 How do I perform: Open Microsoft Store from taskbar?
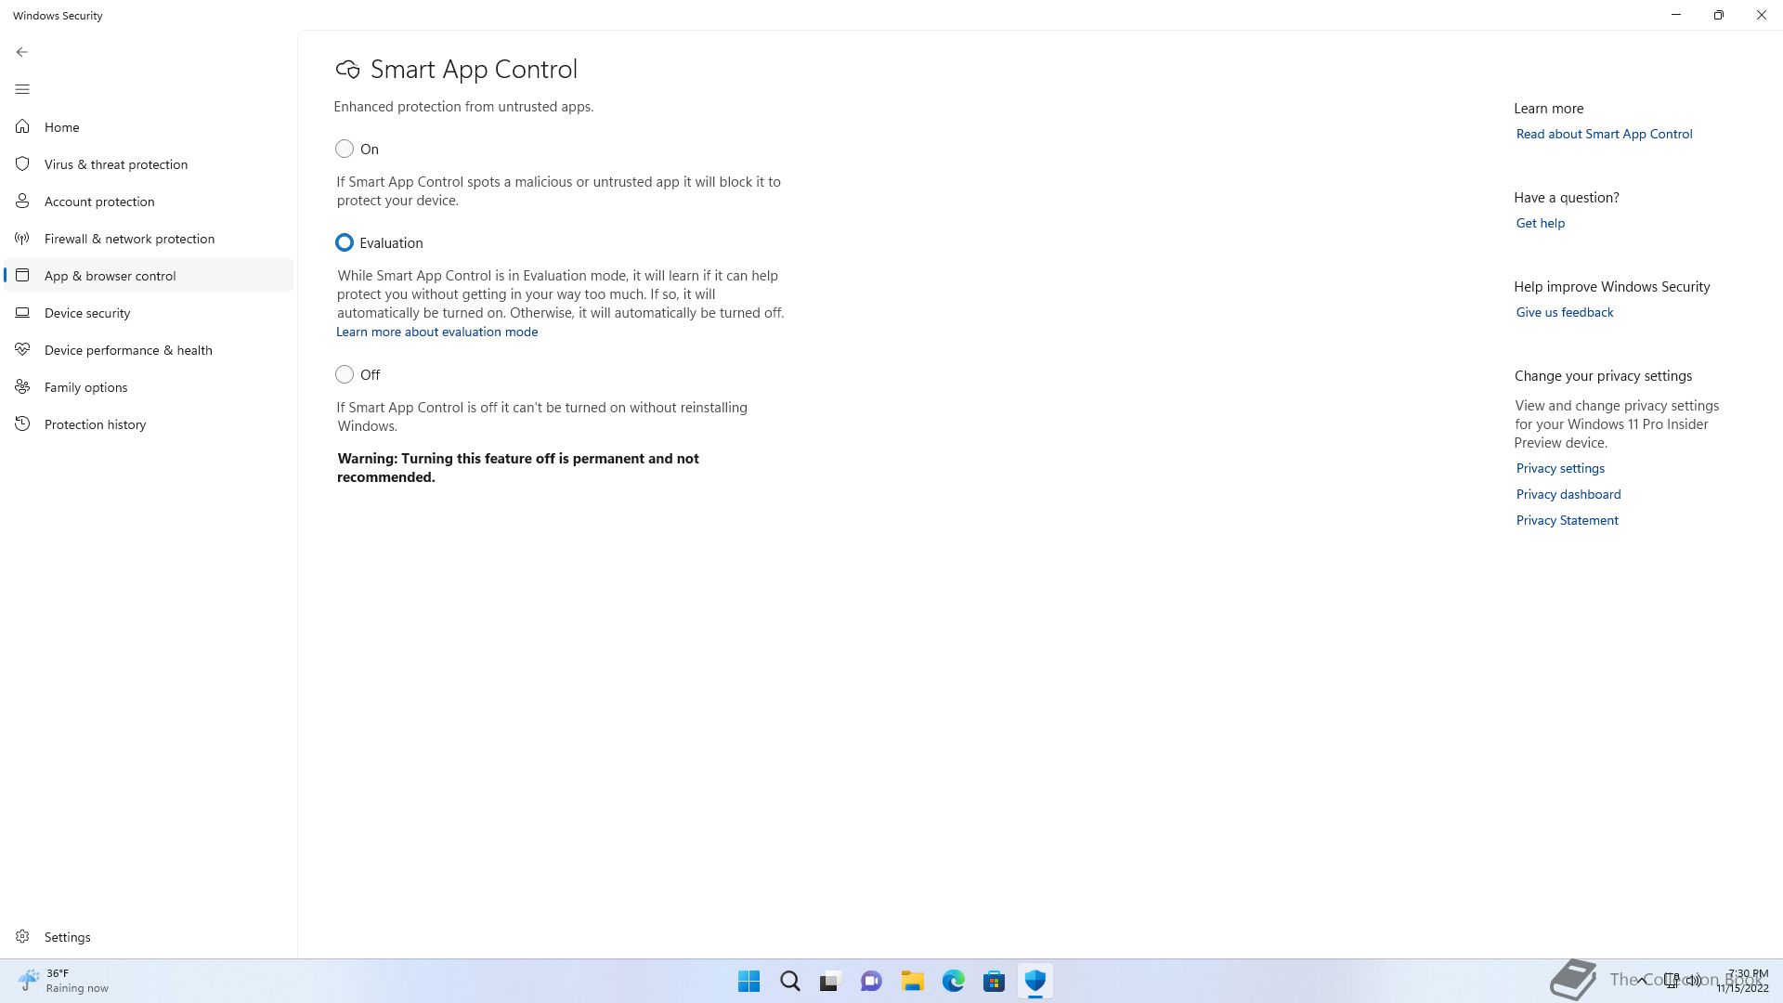pyautogui.click(x=994, y=981)
